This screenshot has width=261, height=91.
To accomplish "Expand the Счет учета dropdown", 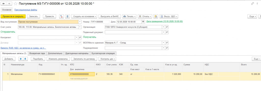I will pos(80,27).
